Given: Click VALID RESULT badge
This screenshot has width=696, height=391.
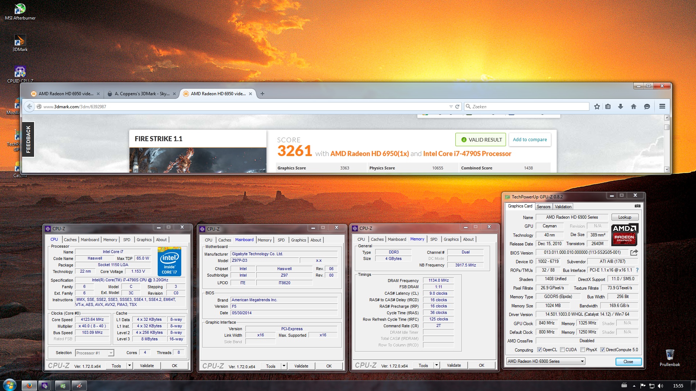Looking at the screenshot, I should pyautogui.click(x=481, y=140).
